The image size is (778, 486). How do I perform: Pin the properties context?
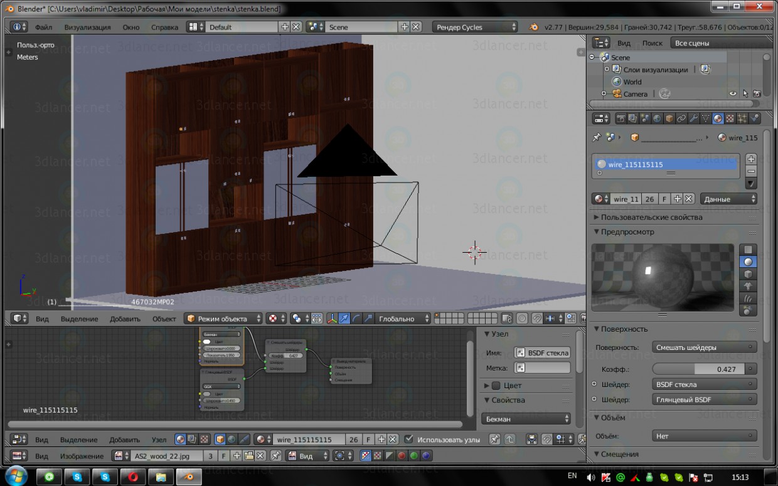[597, 137]
